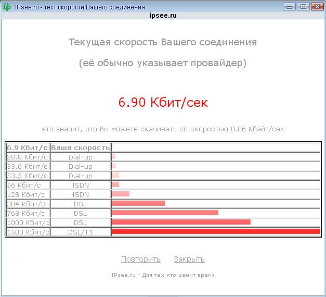Click the "Повторить" link to repeat test
Image resolution: width=326 pixels, height=297 pixels.
coord(140,259)
